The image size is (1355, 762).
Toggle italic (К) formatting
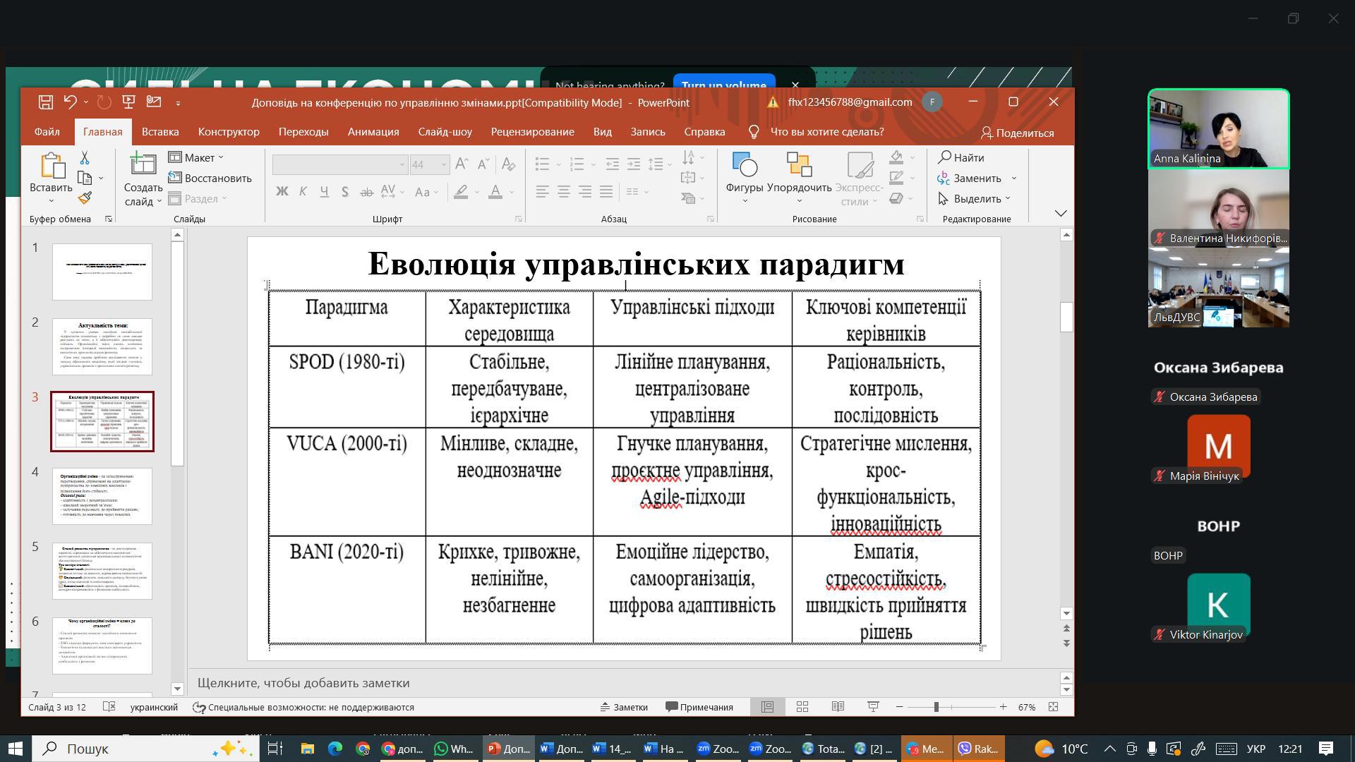(x=303, y=191)
